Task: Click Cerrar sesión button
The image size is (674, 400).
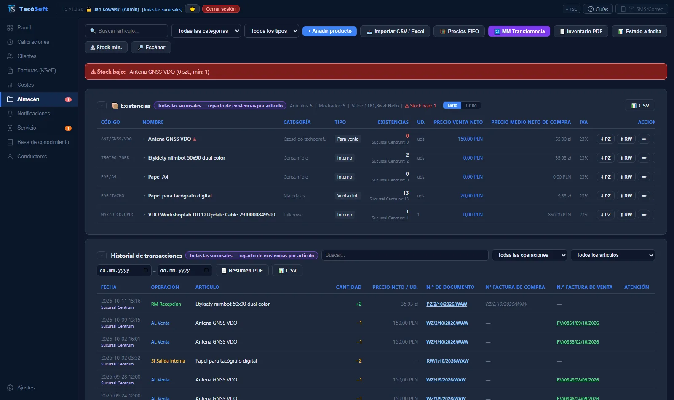Action: pos(221,9)
